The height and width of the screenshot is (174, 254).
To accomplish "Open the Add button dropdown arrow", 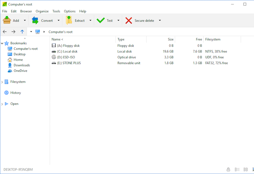I will [25, 20].
